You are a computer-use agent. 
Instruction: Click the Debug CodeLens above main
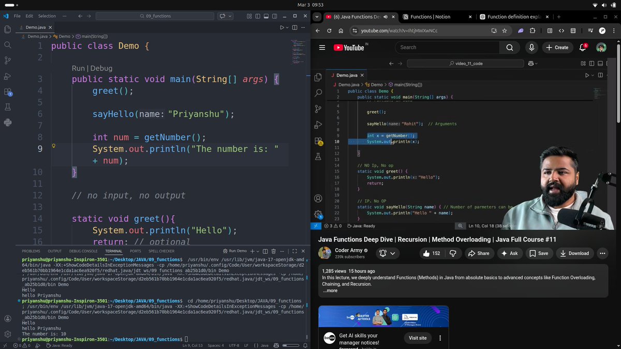[x=101, y=68]
